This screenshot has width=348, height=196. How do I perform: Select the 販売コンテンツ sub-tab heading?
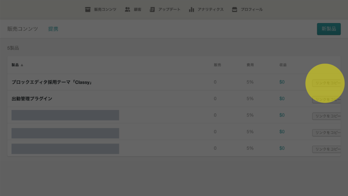click(x=23, y=29)
